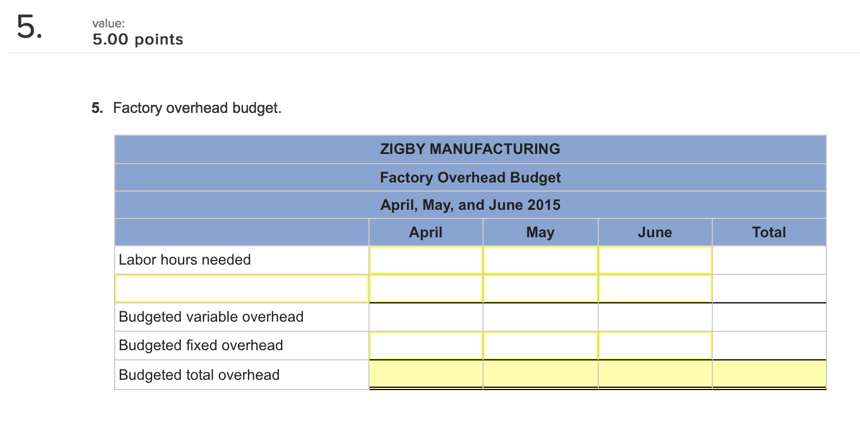Select the blank row label field
The image size is (860, 430).
click(x=241, y=289)
